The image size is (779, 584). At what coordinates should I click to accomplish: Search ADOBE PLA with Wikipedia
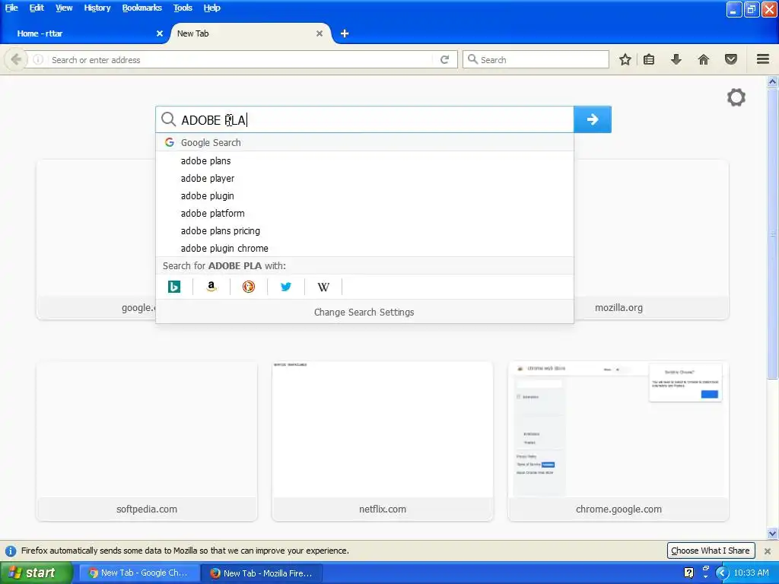(323, 287)
